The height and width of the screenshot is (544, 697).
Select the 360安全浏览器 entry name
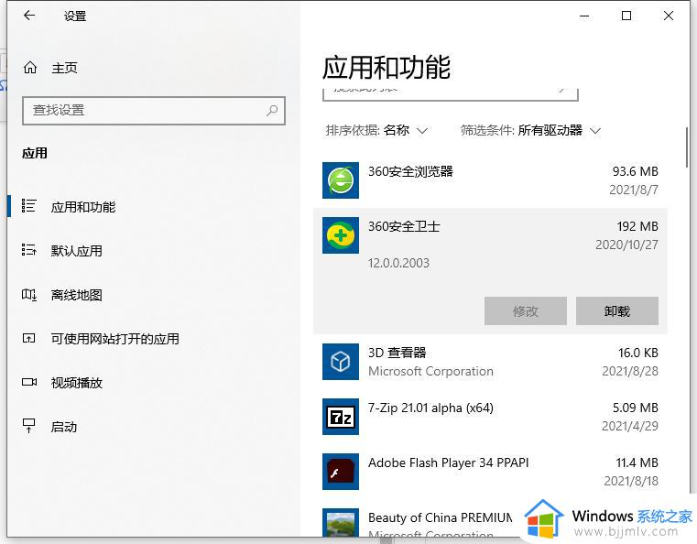pos(410,171)
